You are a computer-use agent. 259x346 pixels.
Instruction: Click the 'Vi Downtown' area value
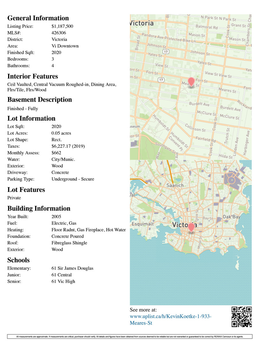pos(65,46)
